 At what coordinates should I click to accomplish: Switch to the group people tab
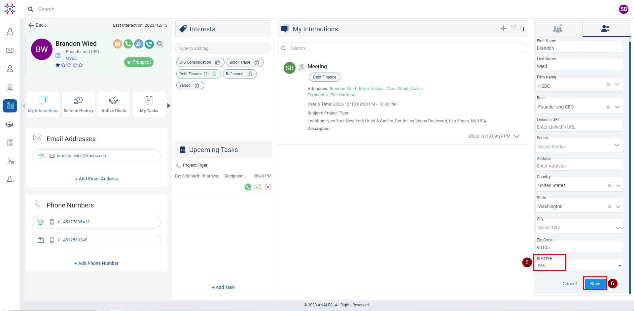(558, 29)
